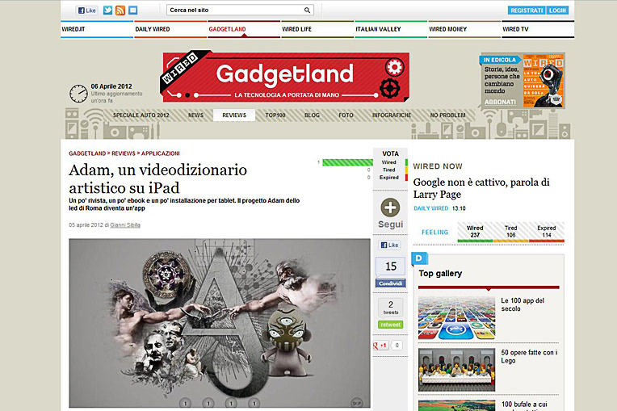Screen dimensions: 617x411
Task: Open '50 opere fatte con i Lego' link
Action: (529, 356)
